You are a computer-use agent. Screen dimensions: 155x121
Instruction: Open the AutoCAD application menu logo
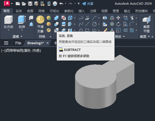click(7, 3)
